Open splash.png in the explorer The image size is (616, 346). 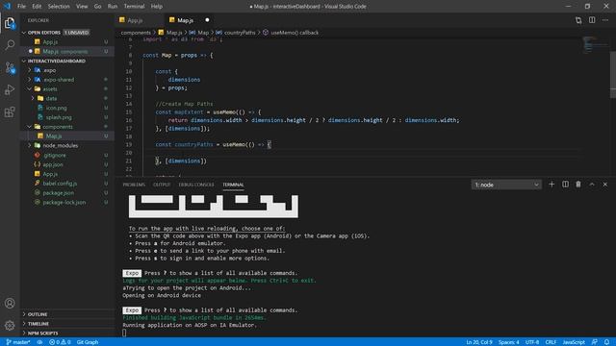(x=59, y=117)
